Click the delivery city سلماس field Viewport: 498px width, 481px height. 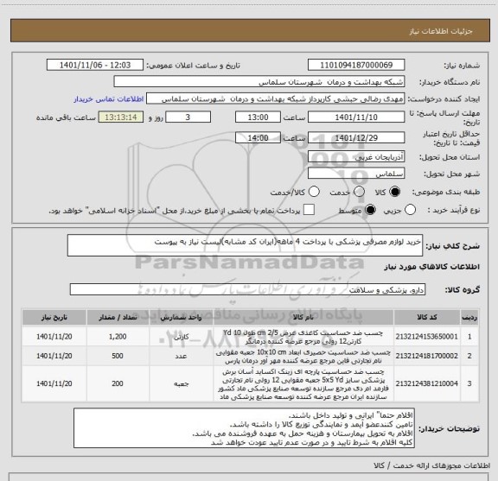tap(356, 174)
